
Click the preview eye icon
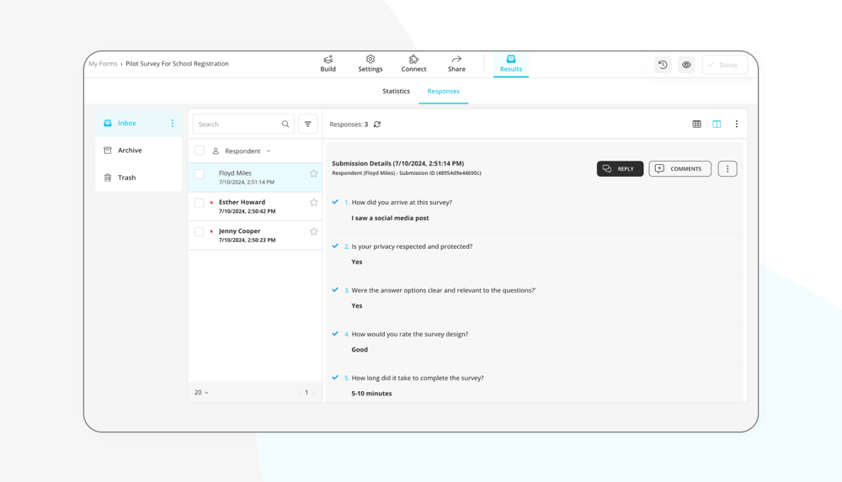coord(686,65)
